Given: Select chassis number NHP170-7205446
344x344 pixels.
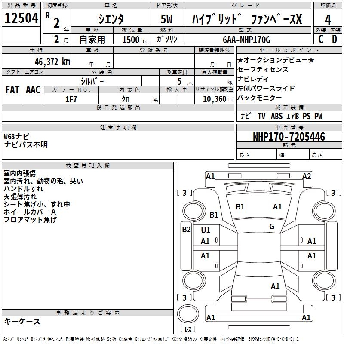Looking at the screenshot, I should click(x=289, y=137).
